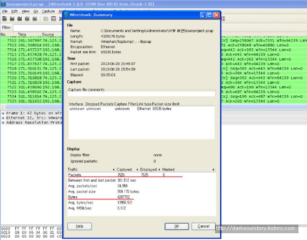The image size is (307, 240).
Task: Select packet row 7522
Action: pos(31,87)
